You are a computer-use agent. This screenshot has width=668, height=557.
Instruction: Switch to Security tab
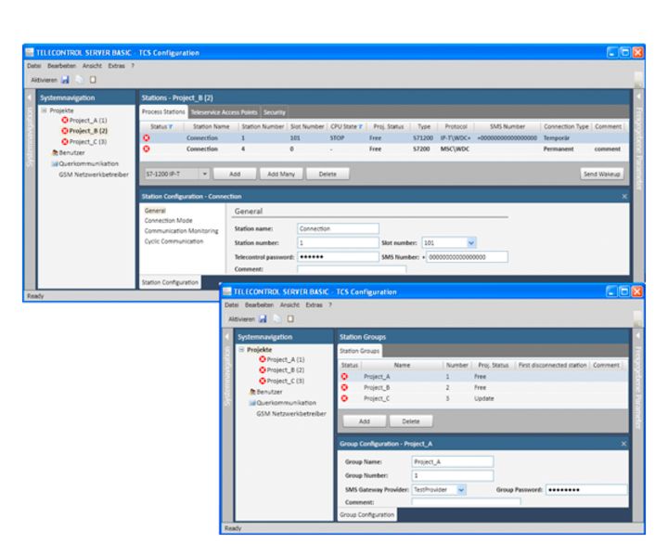(275, 112)
